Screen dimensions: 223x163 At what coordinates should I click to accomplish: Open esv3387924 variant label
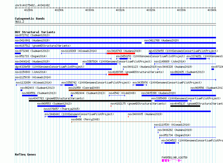[117, 61]
